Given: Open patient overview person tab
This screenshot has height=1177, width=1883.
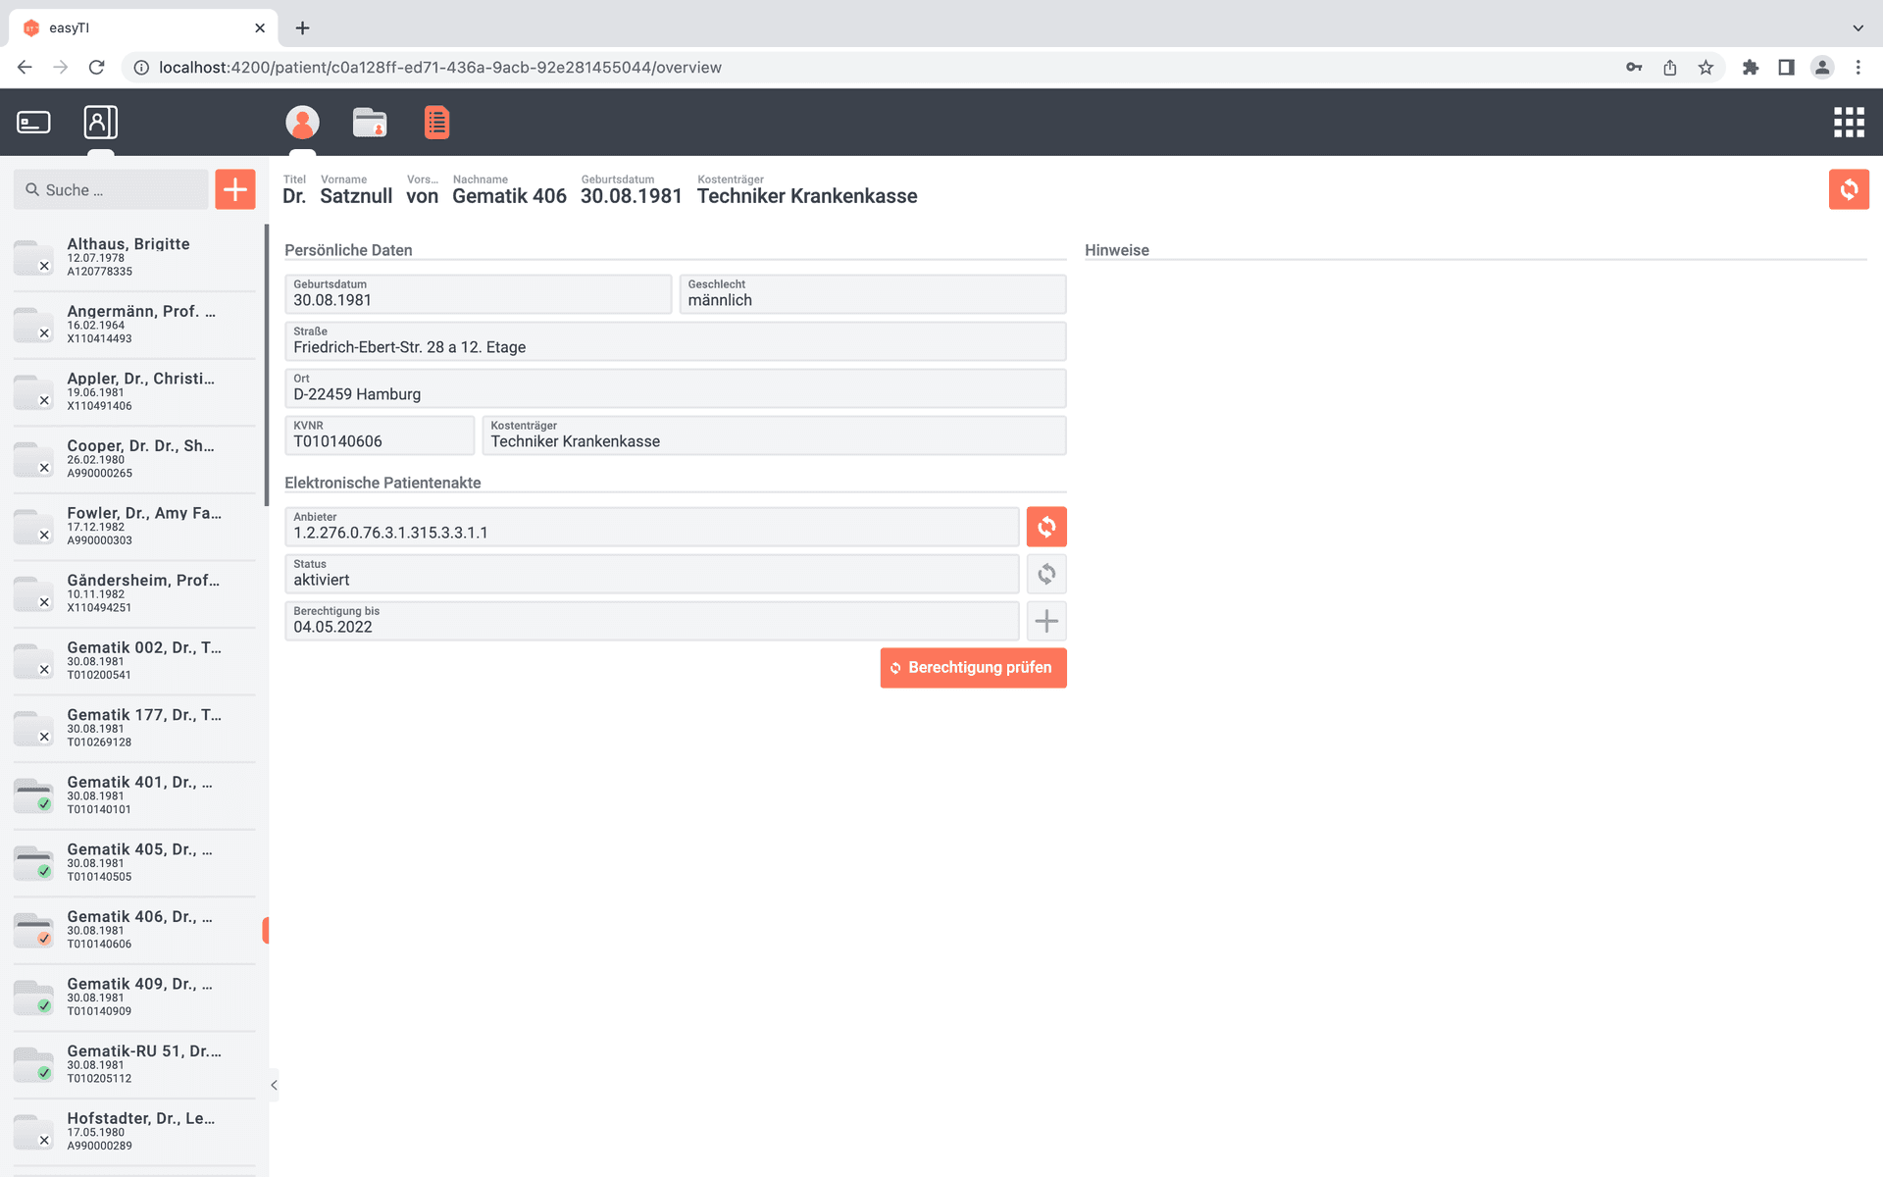Looking at the screenshot, I should (x=302, y=123).
